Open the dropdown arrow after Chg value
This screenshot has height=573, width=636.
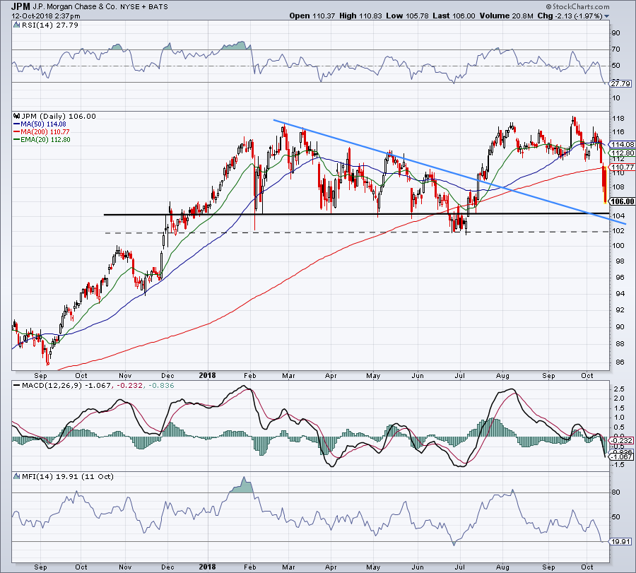pos(606,16)
